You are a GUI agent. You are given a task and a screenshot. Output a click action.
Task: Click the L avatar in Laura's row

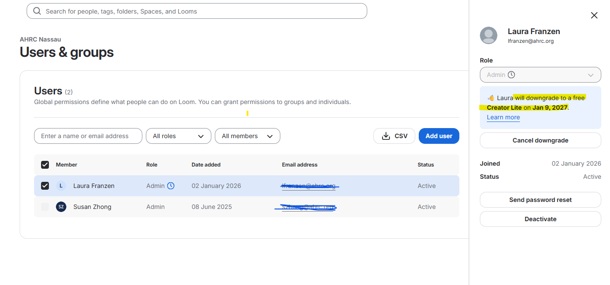pyautogui.click(x=61, y=186)
